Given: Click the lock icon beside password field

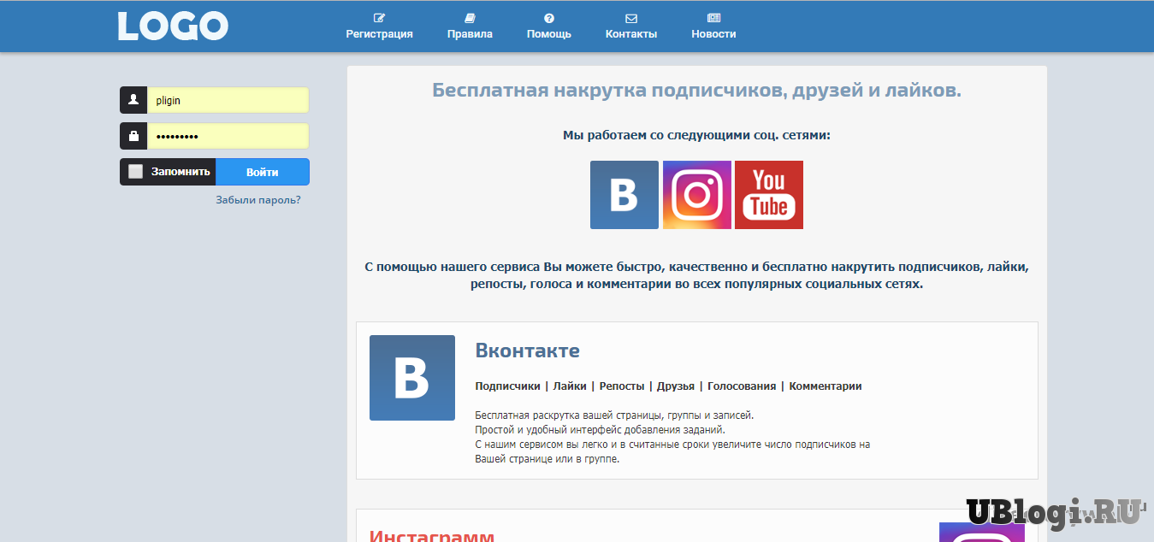Looking at the screenshot, I should pos(133,136).
